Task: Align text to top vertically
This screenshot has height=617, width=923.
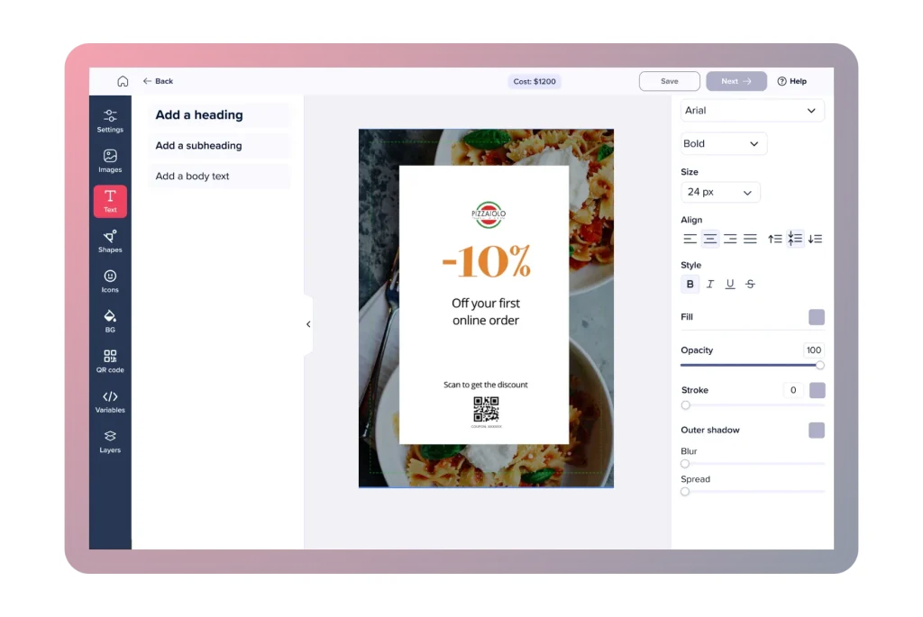Action: pyautogui.click(x=774, y=239)
